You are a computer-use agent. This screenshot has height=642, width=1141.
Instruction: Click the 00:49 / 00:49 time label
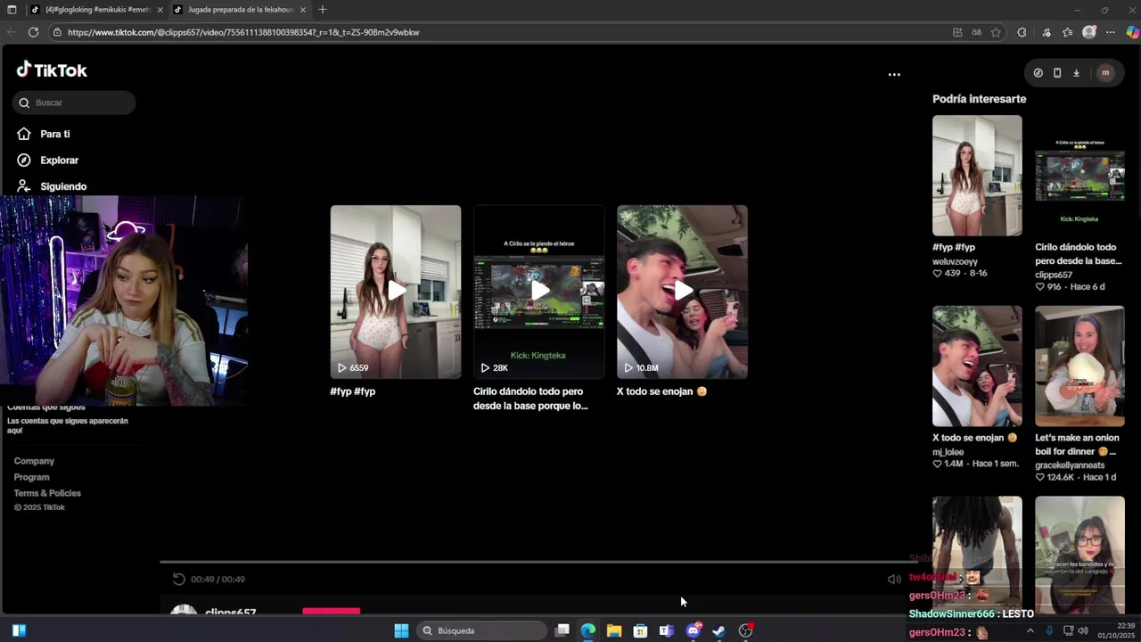pyautogui.click(x=218, y=580)
